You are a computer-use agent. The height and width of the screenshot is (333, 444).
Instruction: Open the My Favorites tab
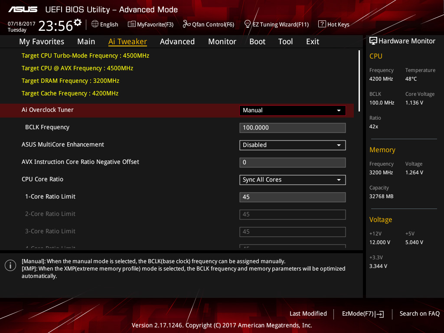(42, 42)
